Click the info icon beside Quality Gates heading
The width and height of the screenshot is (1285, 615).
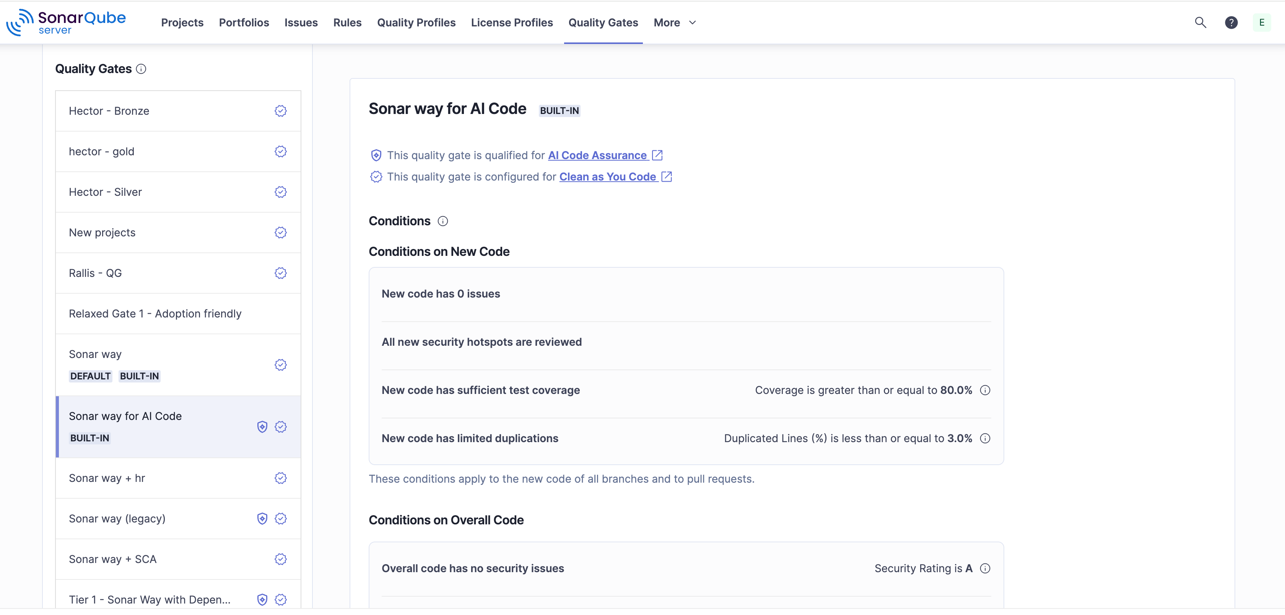coord(141,69)
